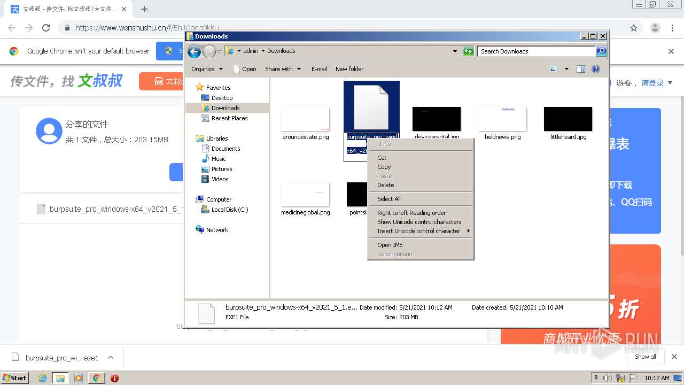Open Libraries in navigation pane

[x=217, y=138]
